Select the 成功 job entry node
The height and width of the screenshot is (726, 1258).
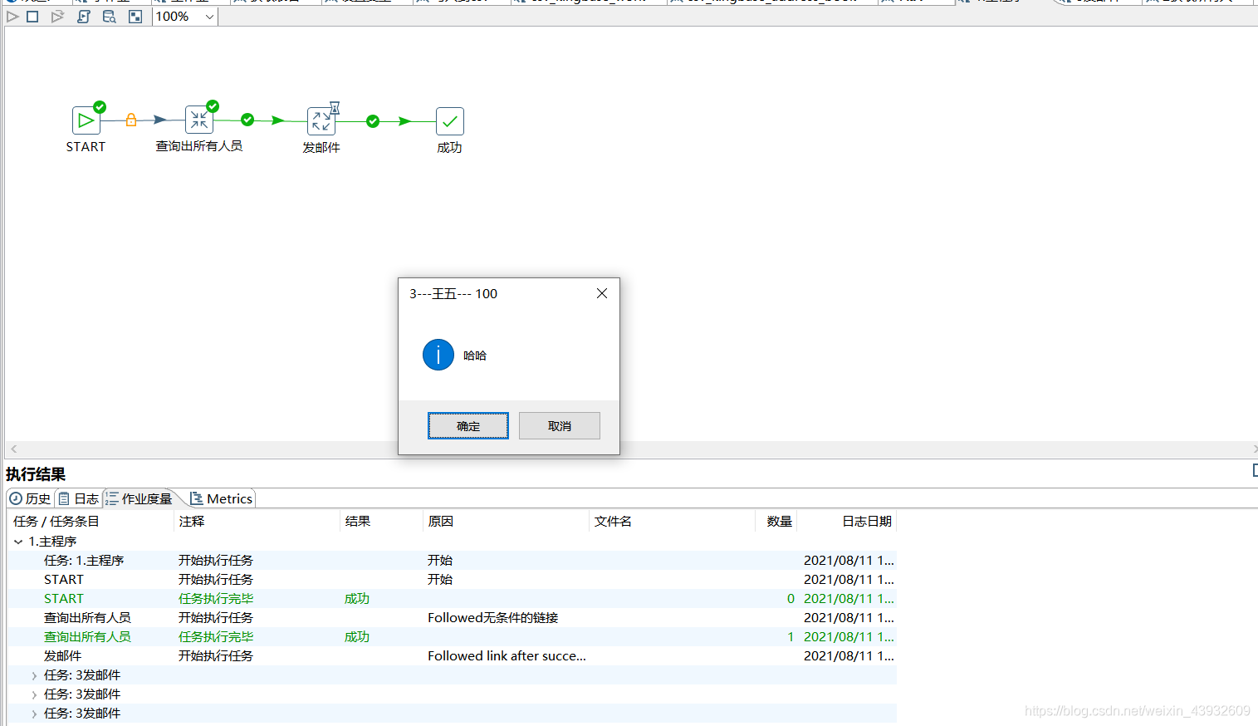449,121
